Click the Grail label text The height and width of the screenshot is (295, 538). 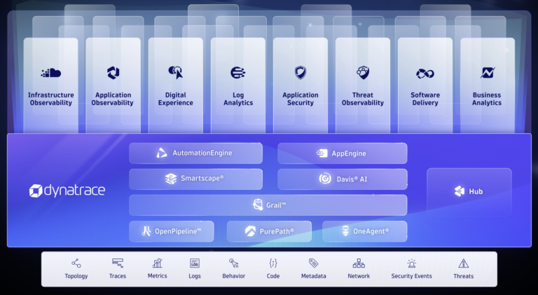[276, 205]
